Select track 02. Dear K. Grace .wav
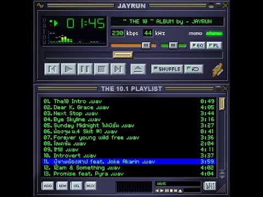The height and width of the screenshot is (197, 263). coord(129,107)
